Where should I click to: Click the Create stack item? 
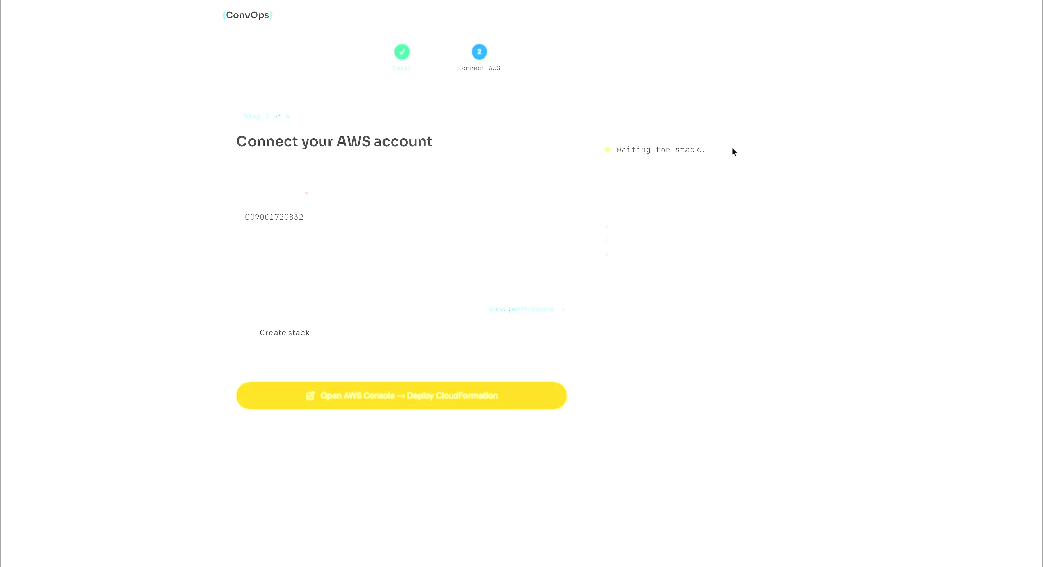click(285, 333)
